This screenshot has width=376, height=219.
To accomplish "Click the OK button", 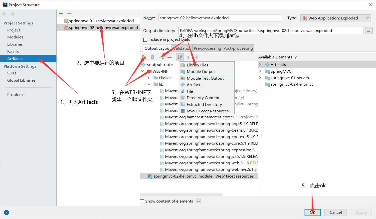I will point(313,212).
